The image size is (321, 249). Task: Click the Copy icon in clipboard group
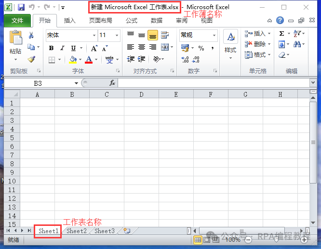coord(31,47)
